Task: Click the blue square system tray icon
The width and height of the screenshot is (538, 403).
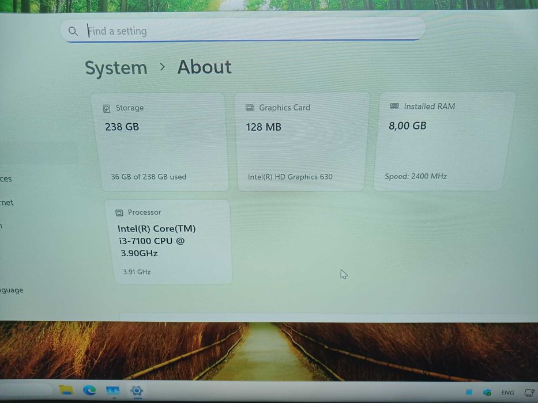Action: (469, 391)
